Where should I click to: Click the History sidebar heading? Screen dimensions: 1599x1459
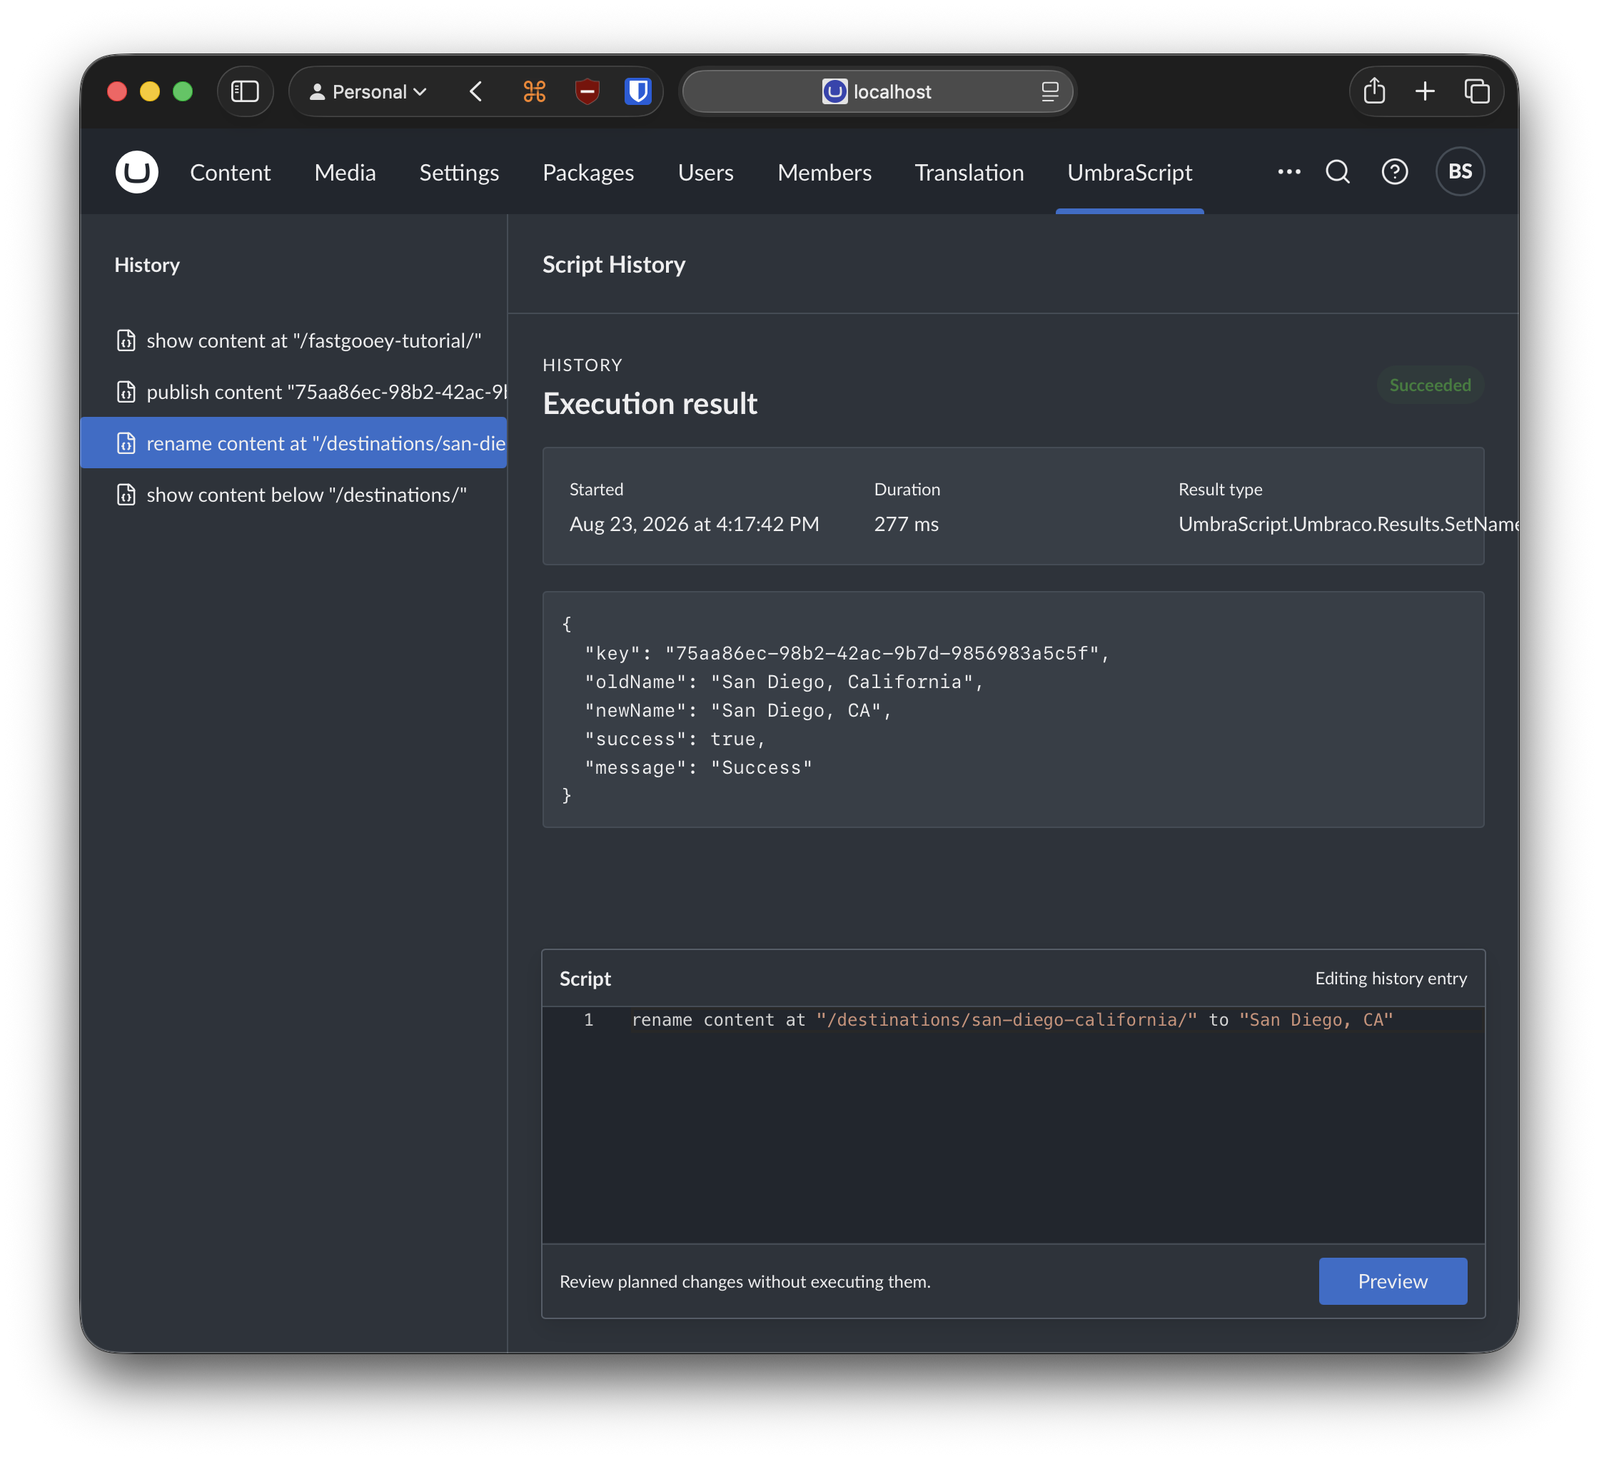147,265
